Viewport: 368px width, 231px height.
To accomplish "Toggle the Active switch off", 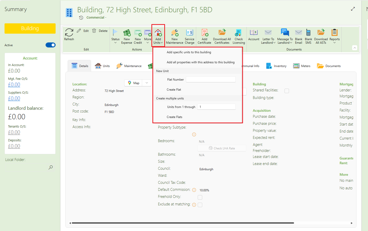I will click(51, 45).
